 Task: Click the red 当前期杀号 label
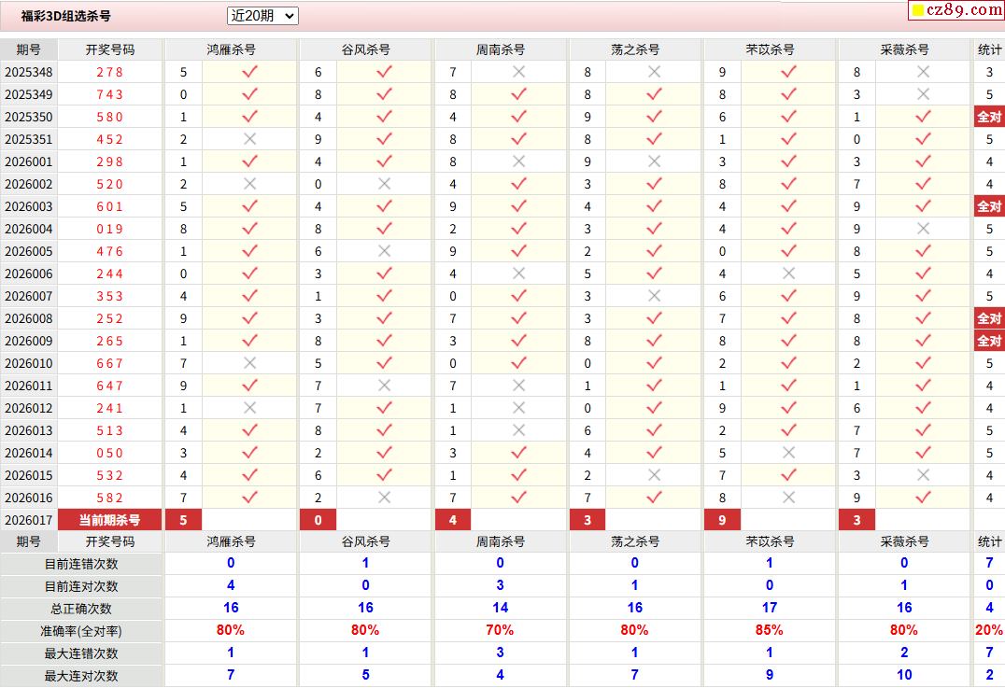(109, 520)
